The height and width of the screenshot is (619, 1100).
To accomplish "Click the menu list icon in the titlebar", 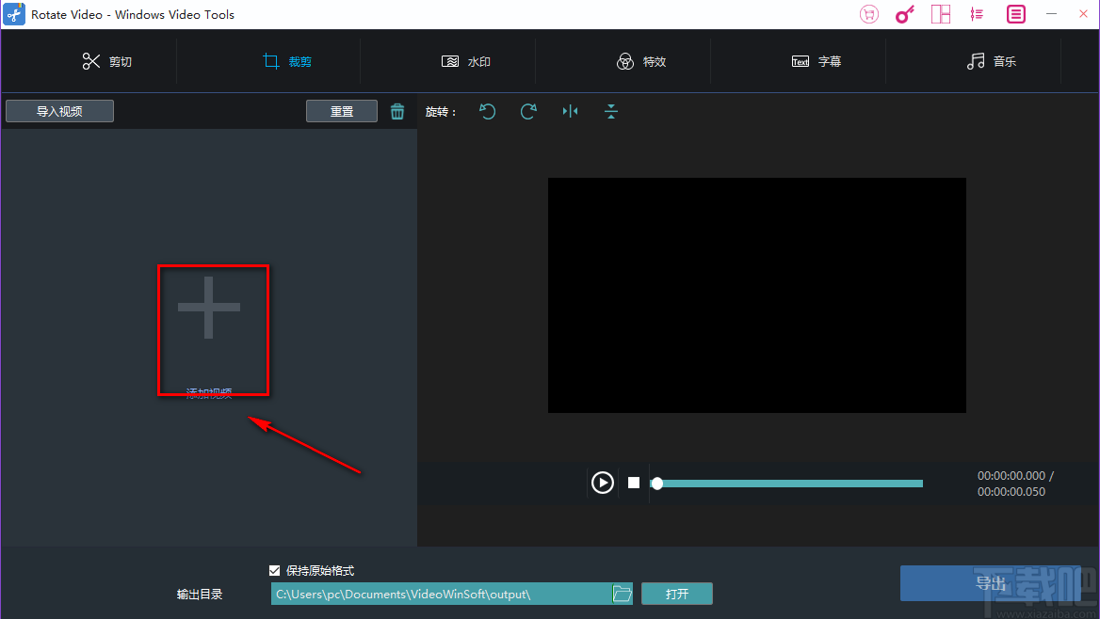I will 1014,14.
